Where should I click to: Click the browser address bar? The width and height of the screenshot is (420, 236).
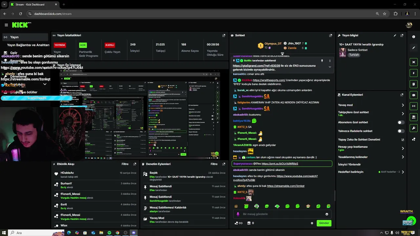click(200, 14)
